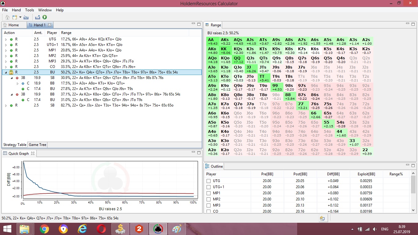
Task: Expand the SB raise 2.5 row
Action: coord(6,106)
